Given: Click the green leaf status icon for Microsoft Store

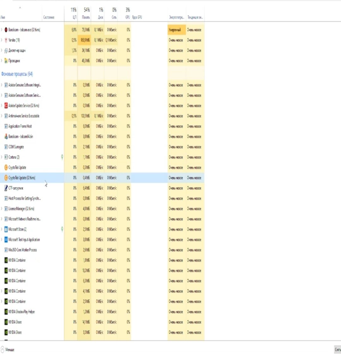Looking at the screenshot, I should click(x=62, y=229).
